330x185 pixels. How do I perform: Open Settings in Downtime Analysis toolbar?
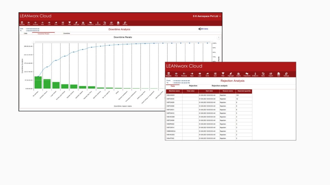[x=125, y=23]
